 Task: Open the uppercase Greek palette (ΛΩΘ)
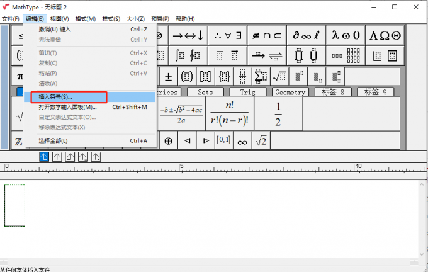coord(385,35)
